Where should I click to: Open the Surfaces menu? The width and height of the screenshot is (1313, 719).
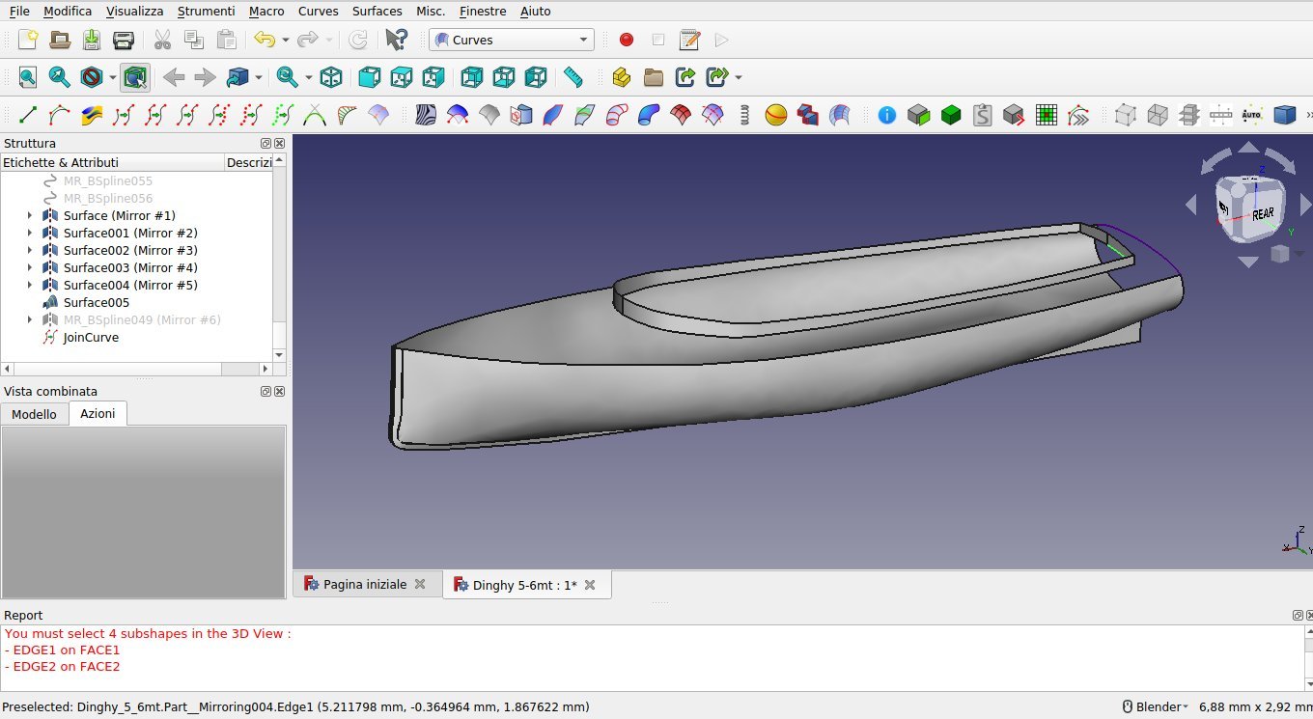377,11
